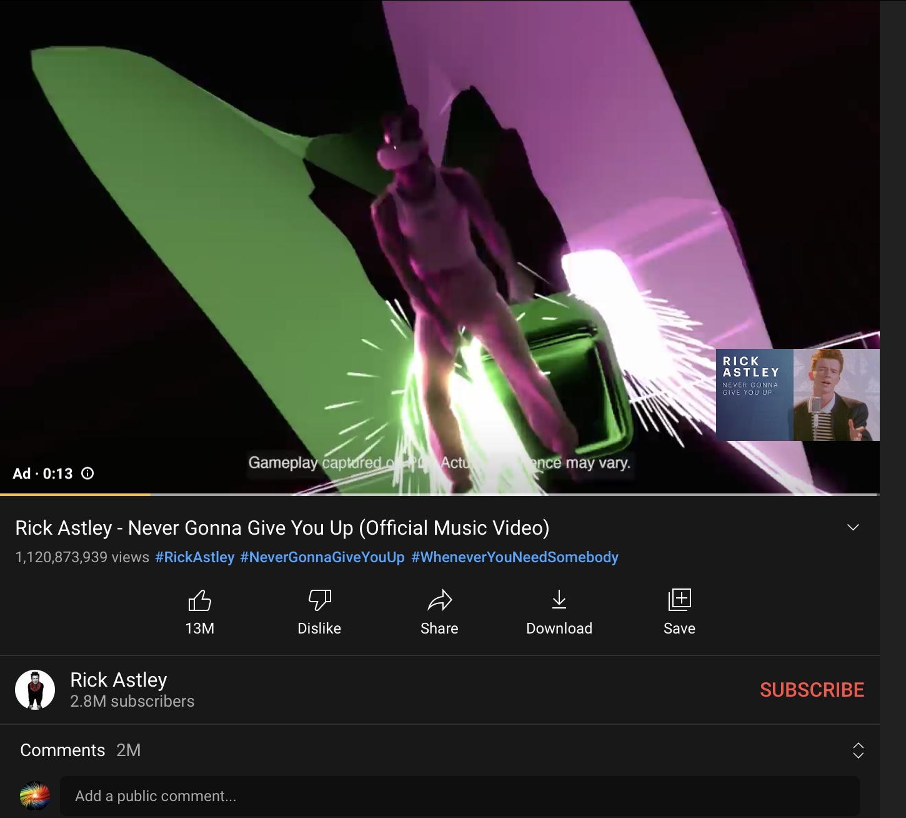Open #NeverGonnaGiveYouUp hashtag link
This screenshot has height=818, width=906.
coord(322,557)
